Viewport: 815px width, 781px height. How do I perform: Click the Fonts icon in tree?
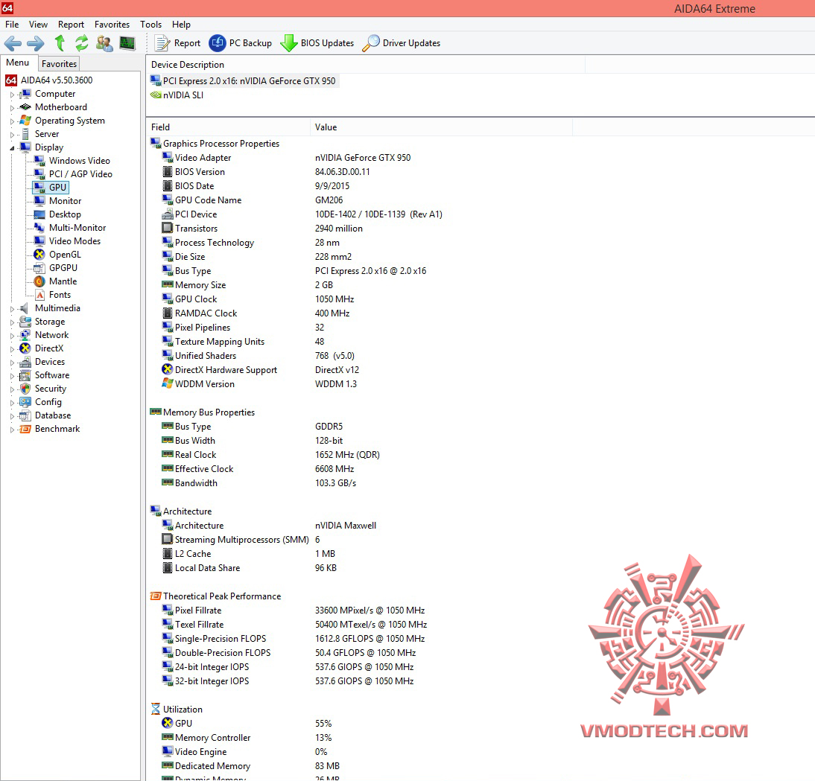pyautogui.click(x=39, y=295)
